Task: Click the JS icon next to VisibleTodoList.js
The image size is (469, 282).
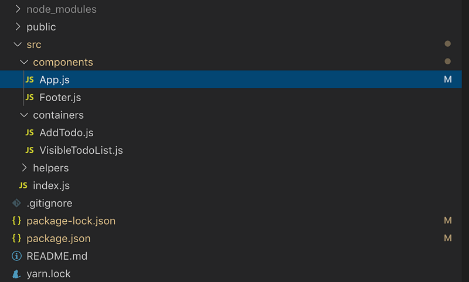Action: click(30, 150)
